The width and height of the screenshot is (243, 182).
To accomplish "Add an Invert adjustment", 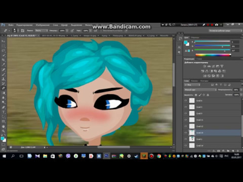I will pyautogui.click(x=205, y=76).
